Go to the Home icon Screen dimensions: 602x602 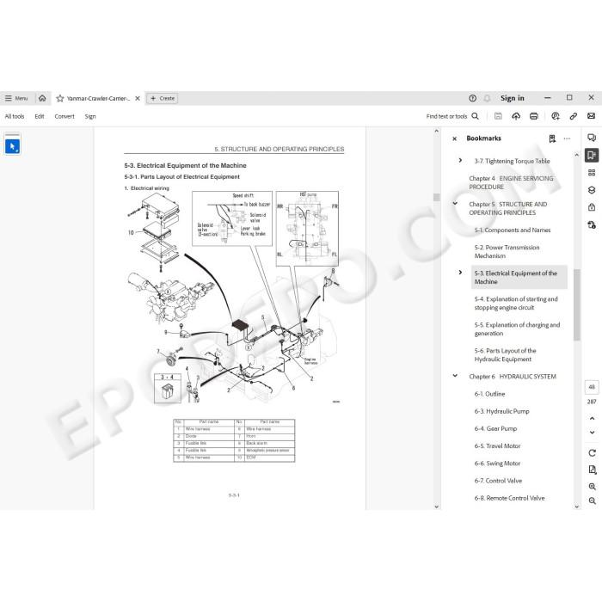pos(42,98)
